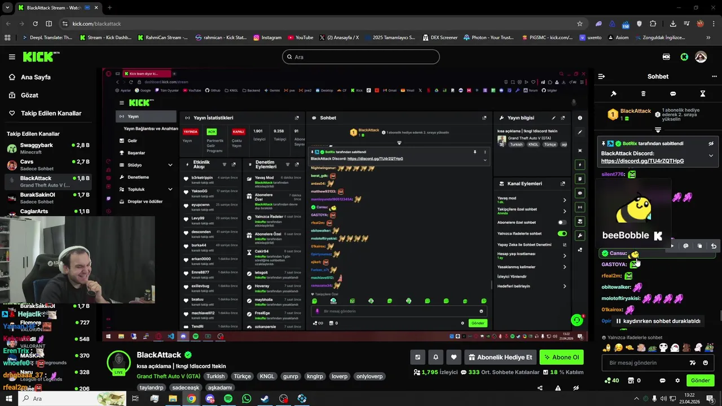722x406 pixels.
Task: Expand the pinned message chevron
Action: pyautogui.click(x=711, y=156)
